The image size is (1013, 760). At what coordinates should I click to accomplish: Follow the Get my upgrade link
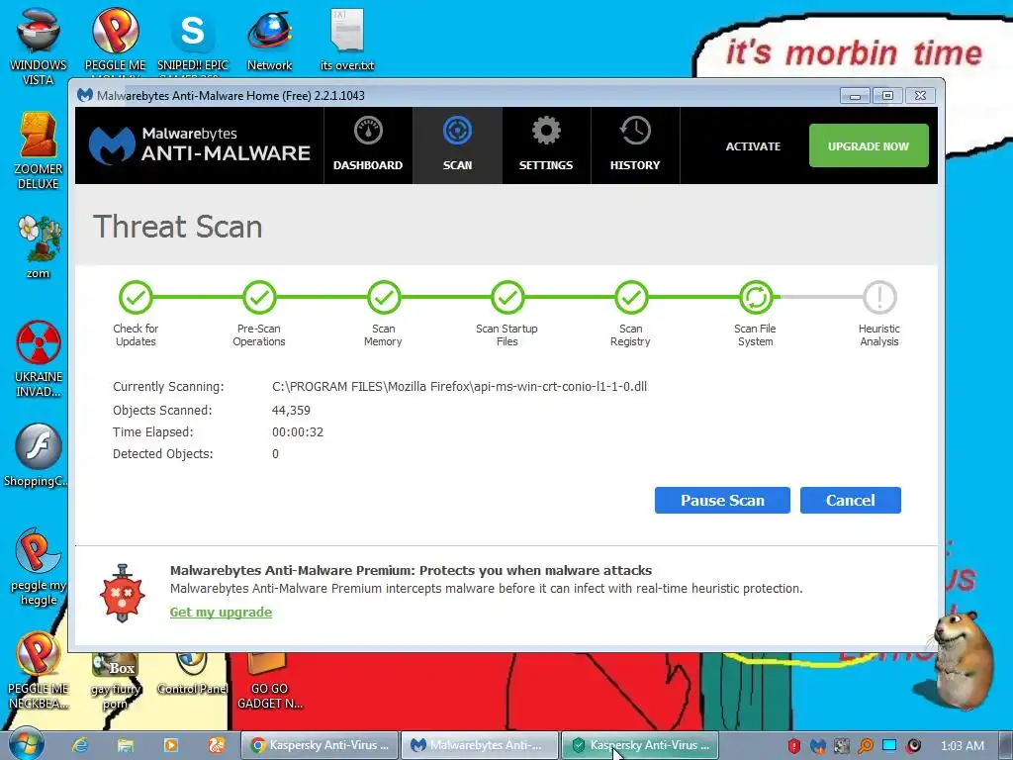[221, 612]
